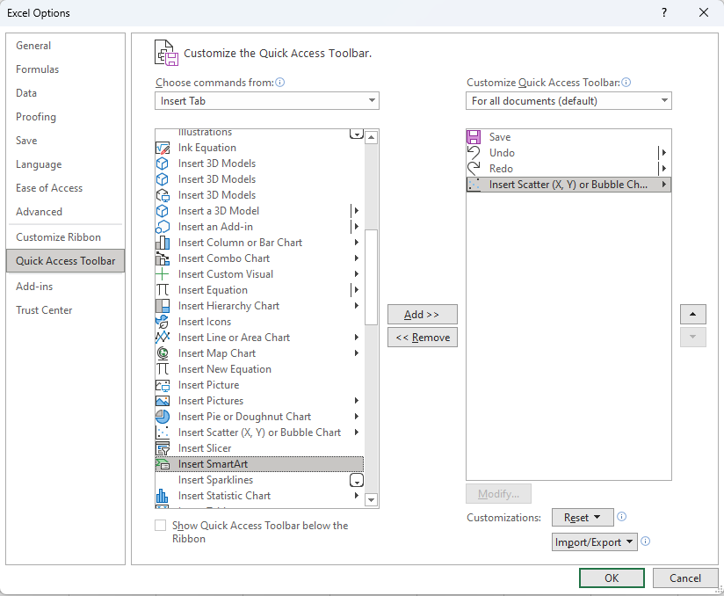Viewport: 724px width, 596px height.
Task: Open the Choose commands from dropdown
Action: [x=267, y=101]
